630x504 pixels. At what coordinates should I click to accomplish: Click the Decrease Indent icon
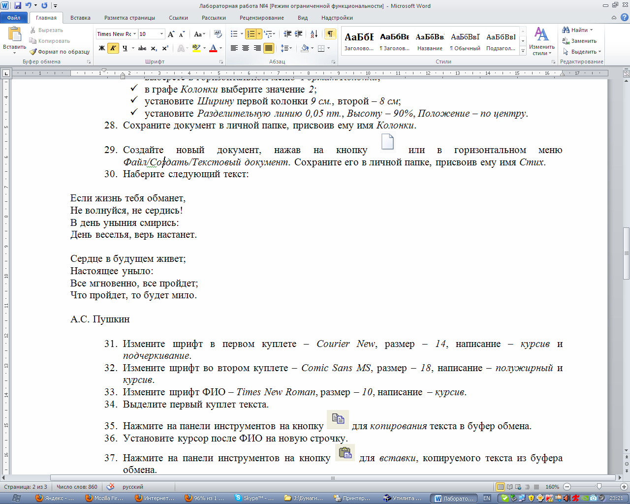[288, 34]
